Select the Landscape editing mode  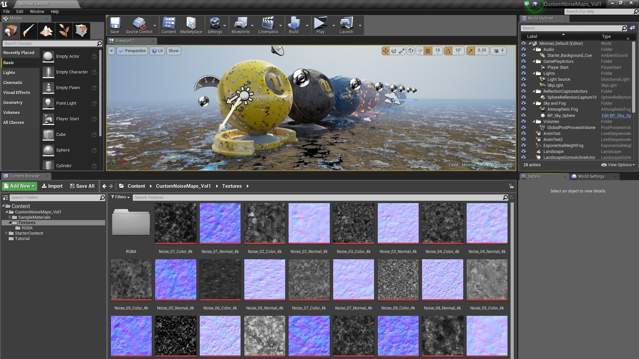(46, 31)
